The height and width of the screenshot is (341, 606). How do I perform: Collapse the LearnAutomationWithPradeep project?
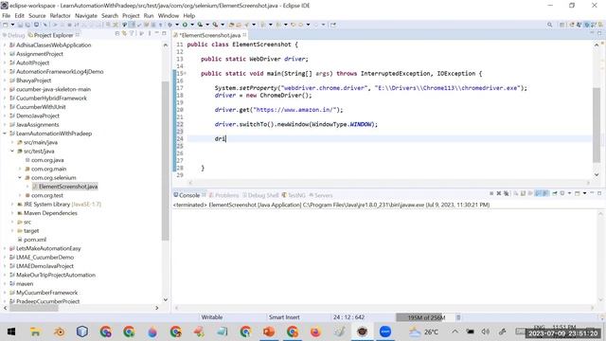(x=5, y=134)
